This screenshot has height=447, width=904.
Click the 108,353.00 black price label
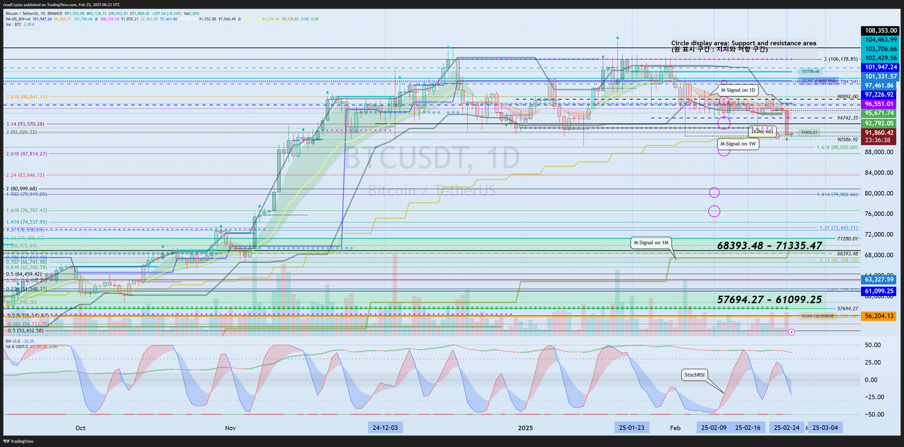pyautogui.click(x=880, y=30)
